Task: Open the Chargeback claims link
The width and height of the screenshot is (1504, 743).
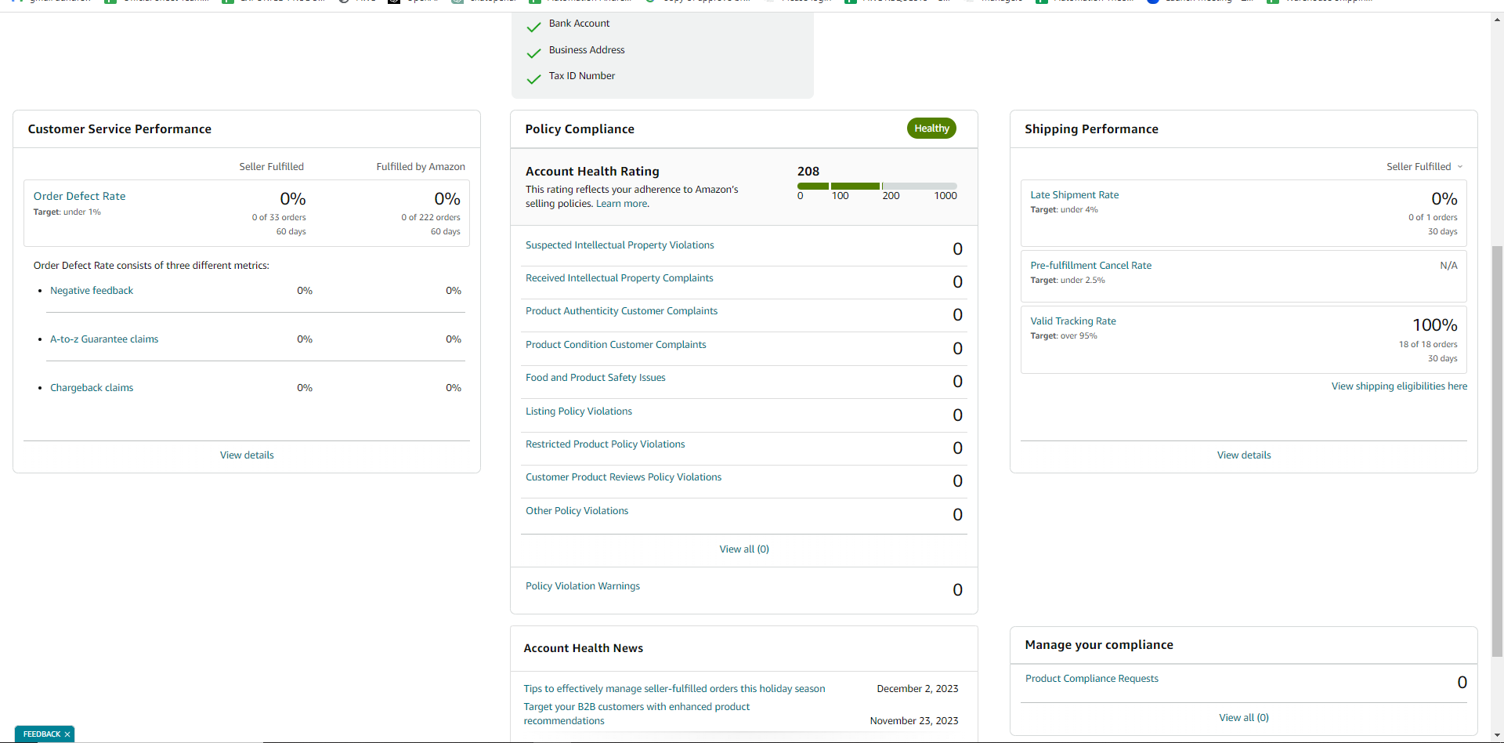Action: tap(92, 388)
